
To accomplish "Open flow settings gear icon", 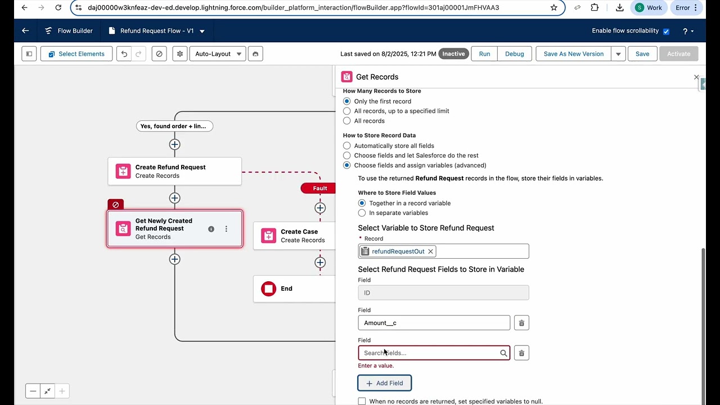I will [x=180, y=54].
